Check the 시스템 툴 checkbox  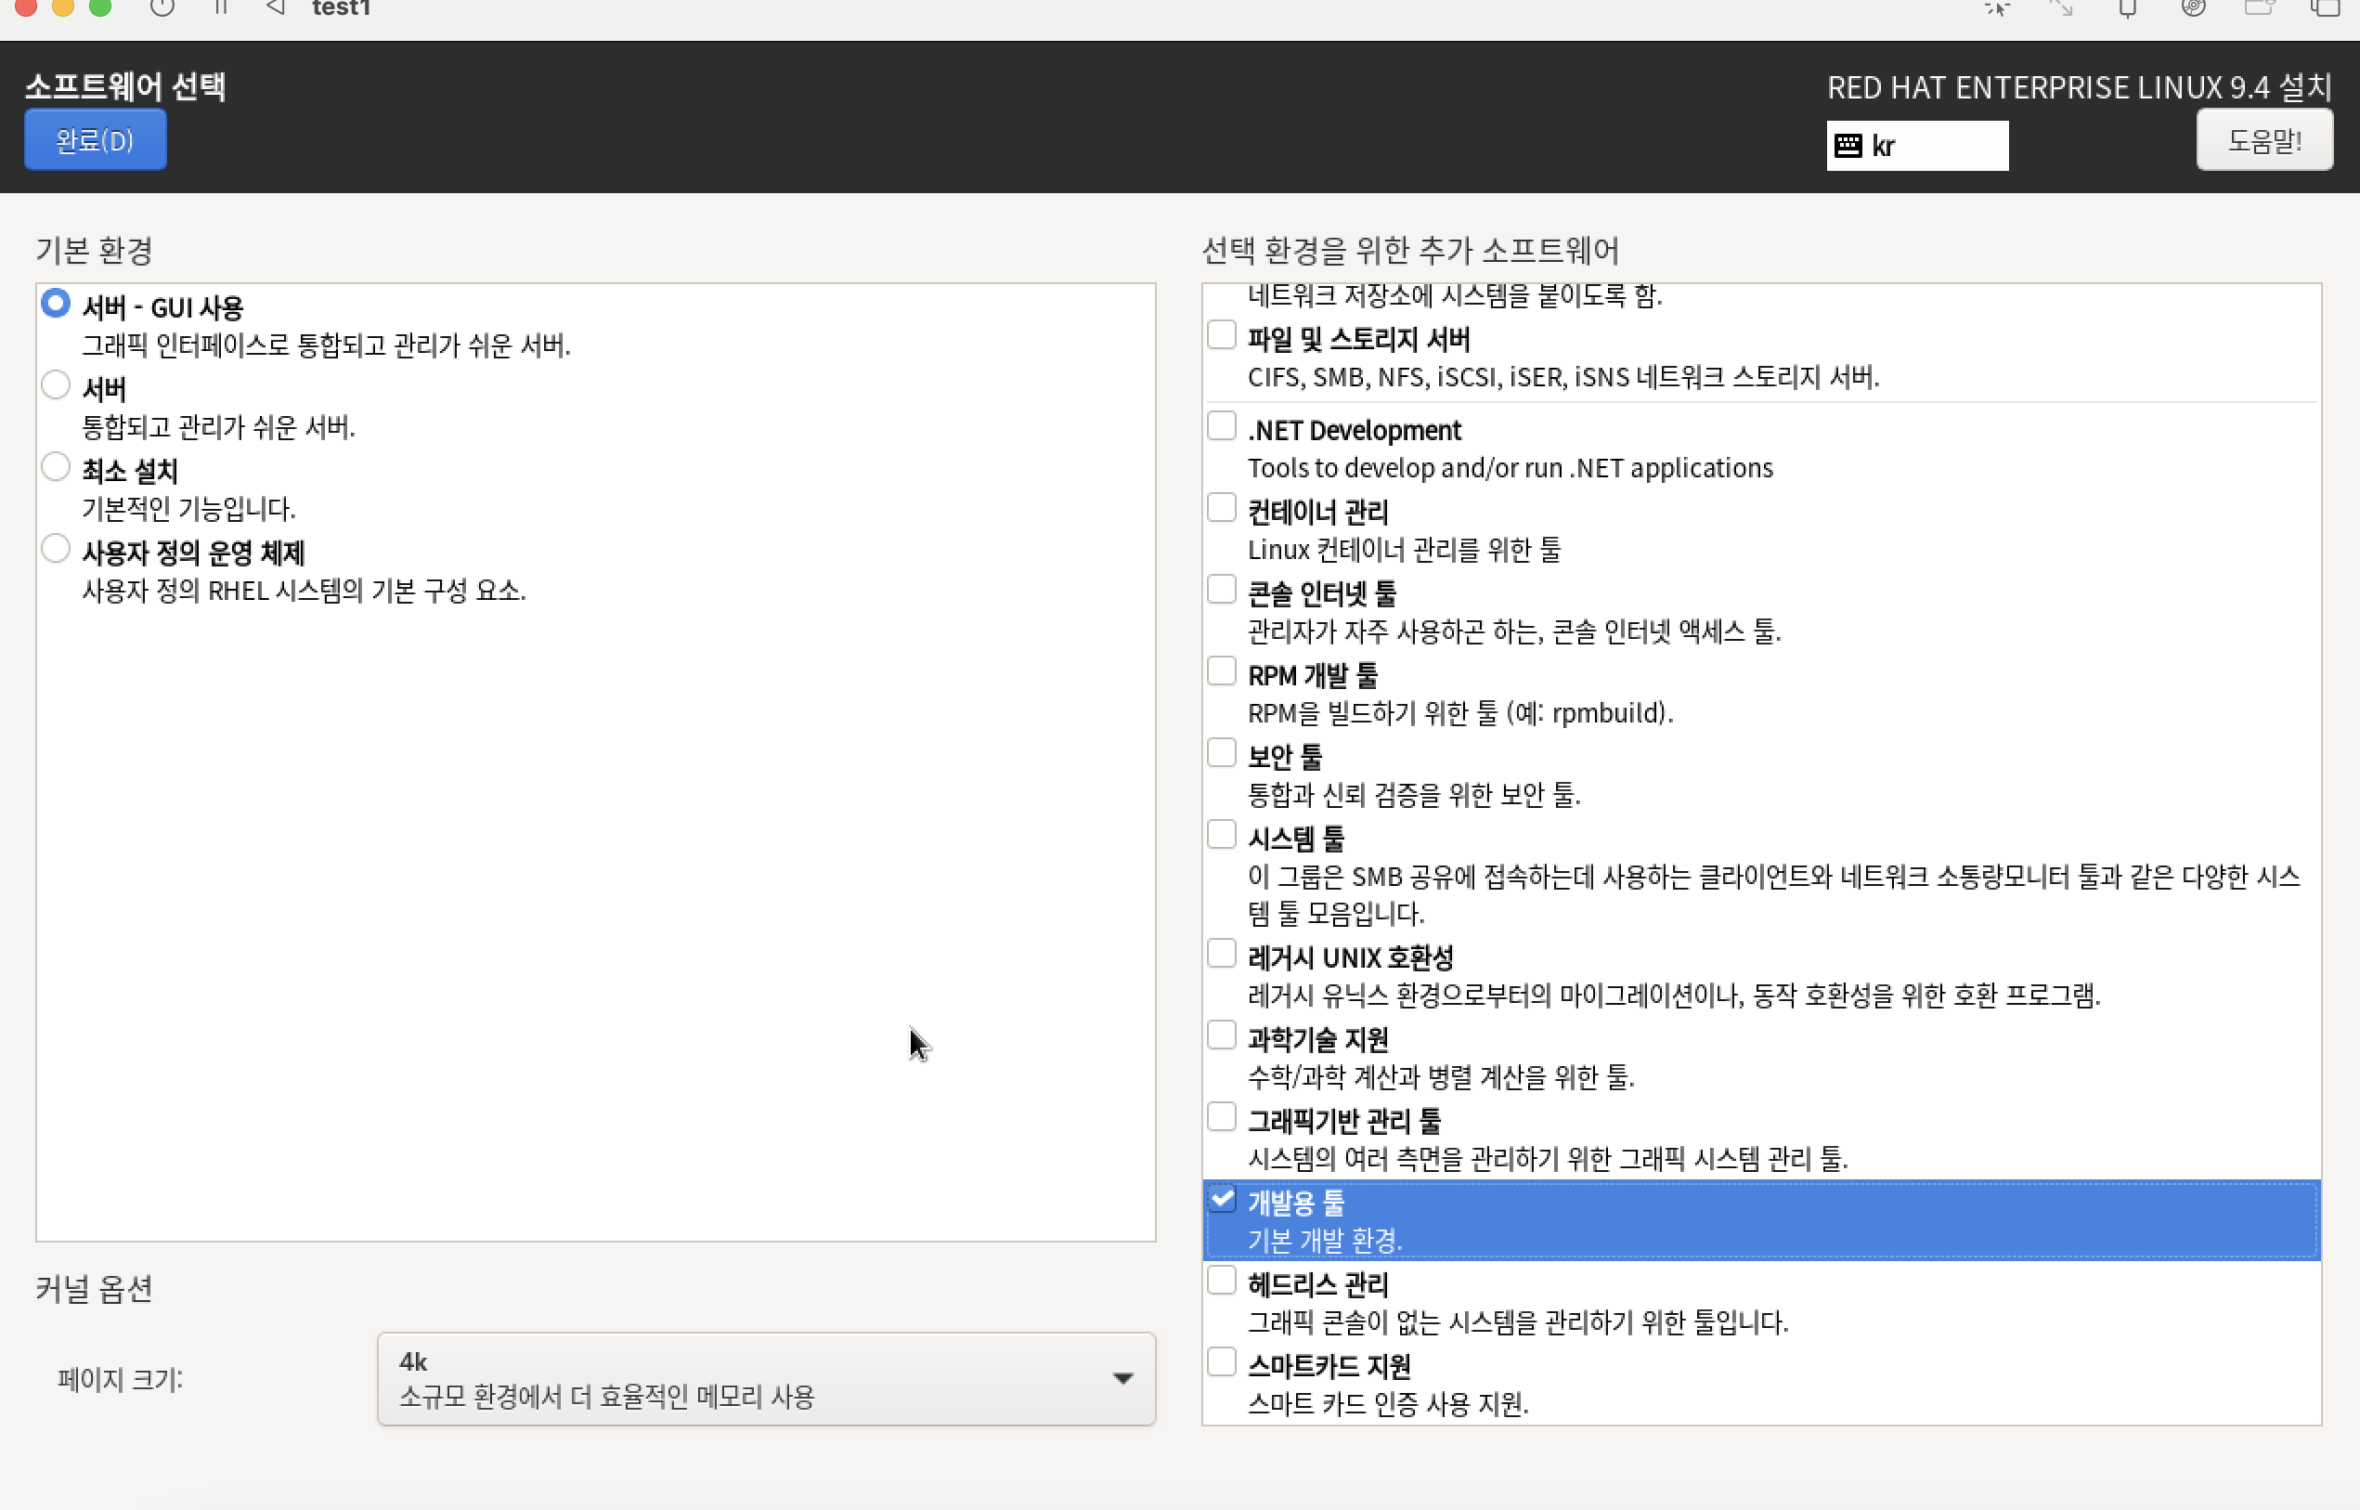click(x=1221, y=835)
